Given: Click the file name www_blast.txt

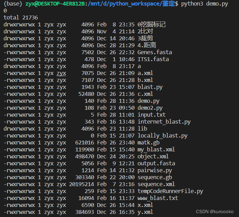Looking at the screenshot, I should (x=158, y=198).
